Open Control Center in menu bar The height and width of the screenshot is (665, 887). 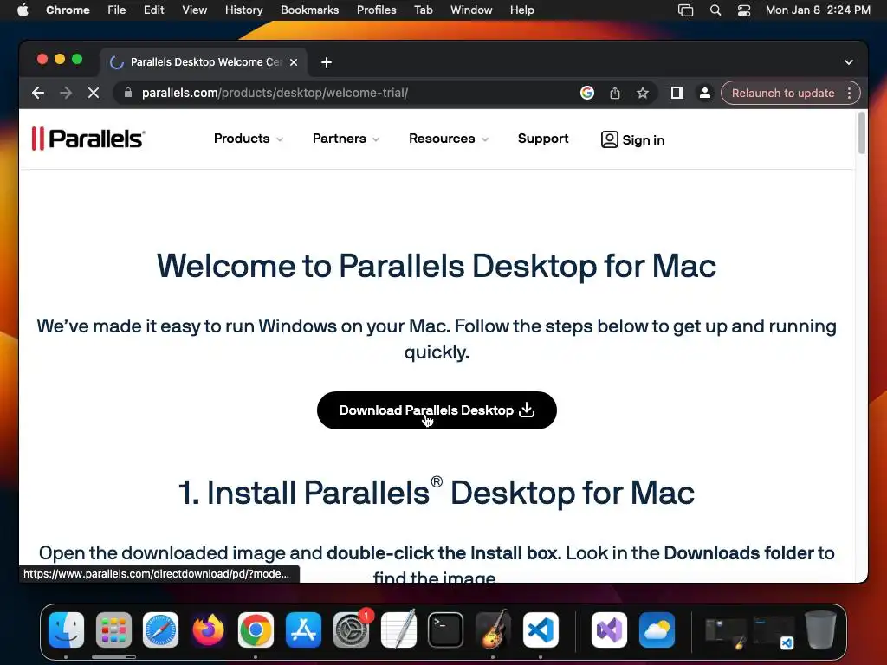point(744,10)
